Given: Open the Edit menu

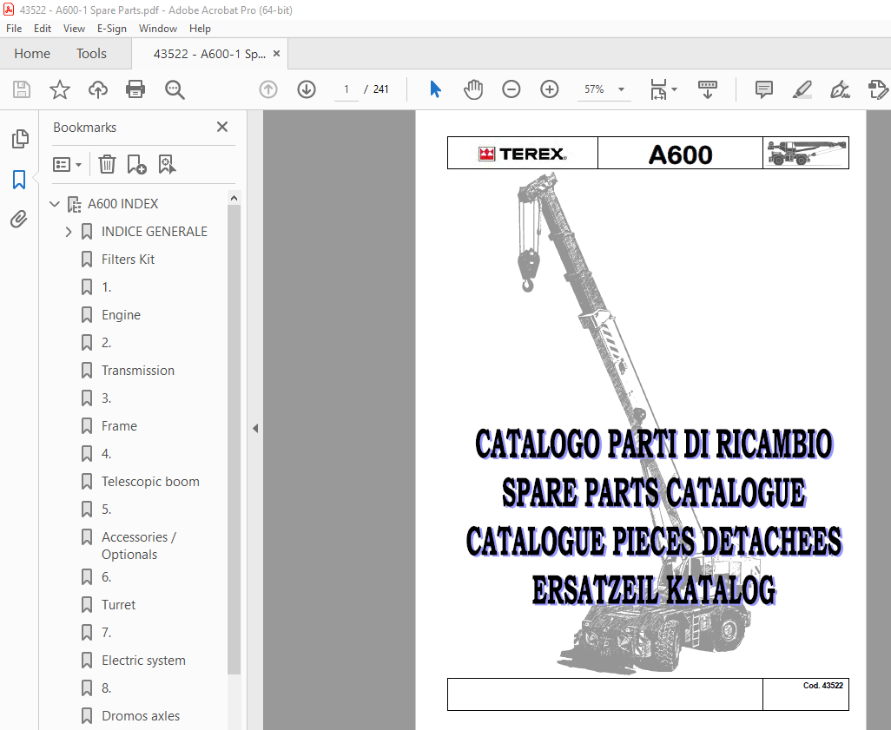Looking at the screenshot, I should [42, 29].
